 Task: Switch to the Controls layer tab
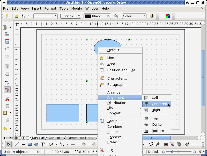coord(55,138)
